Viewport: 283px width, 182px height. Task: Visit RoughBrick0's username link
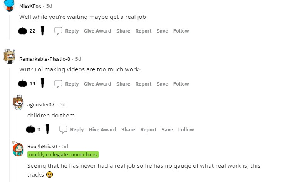tap(42, 146)
